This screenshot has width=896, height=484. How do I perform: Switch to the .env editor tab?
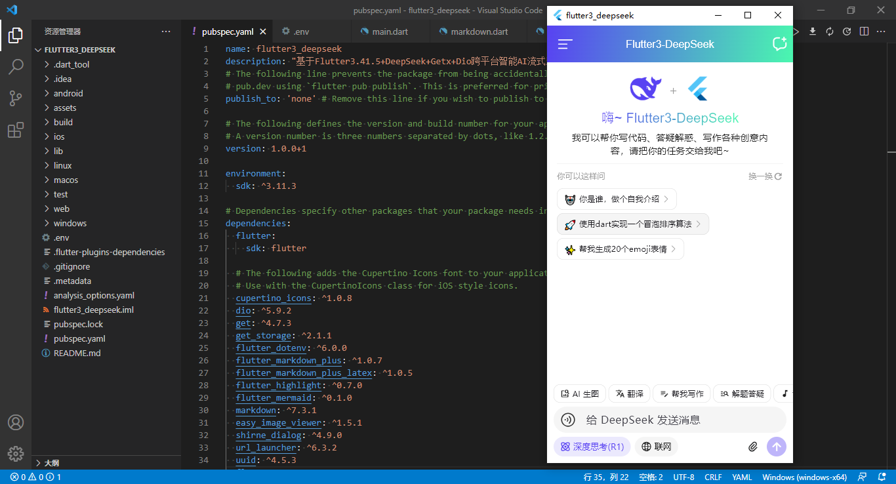click(312, 31)
